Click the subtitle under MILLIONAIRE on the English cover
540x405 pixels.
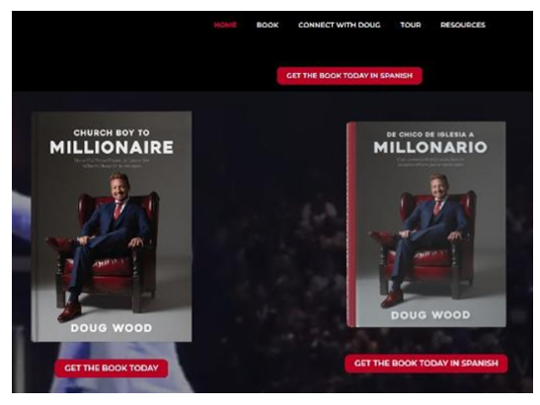pyautogui.click(x=112, y=163)
